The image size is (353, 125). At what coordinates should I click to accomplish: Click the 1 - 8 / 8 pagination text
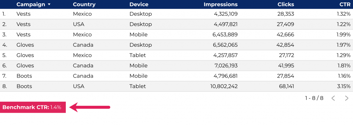click(314, 98)
